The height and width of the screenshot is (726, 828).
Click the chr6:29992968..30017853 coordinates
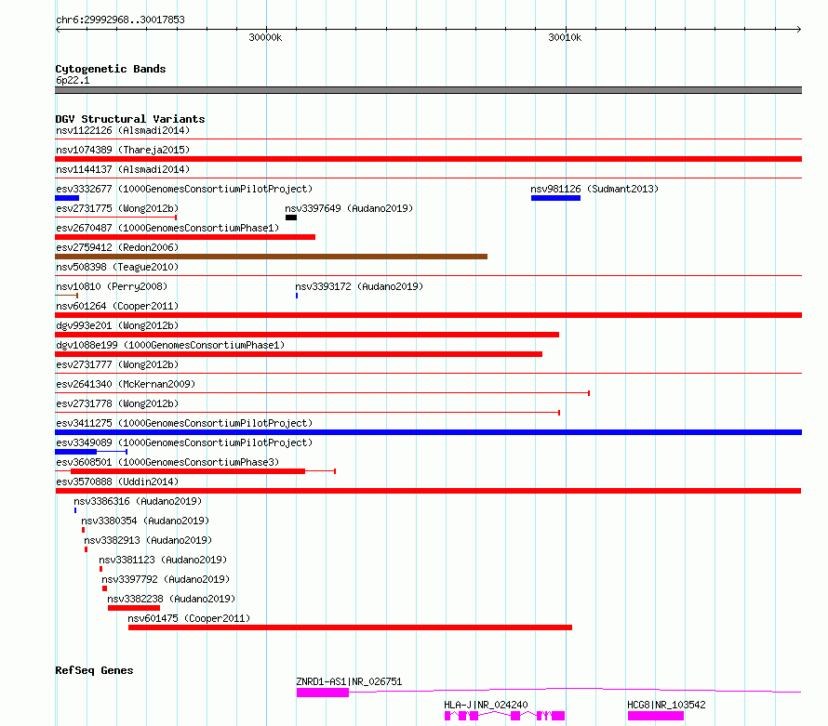pyautogui.click(x=120, y=20)
